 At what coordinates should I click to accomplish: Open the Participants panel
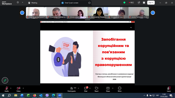(72, 89)
